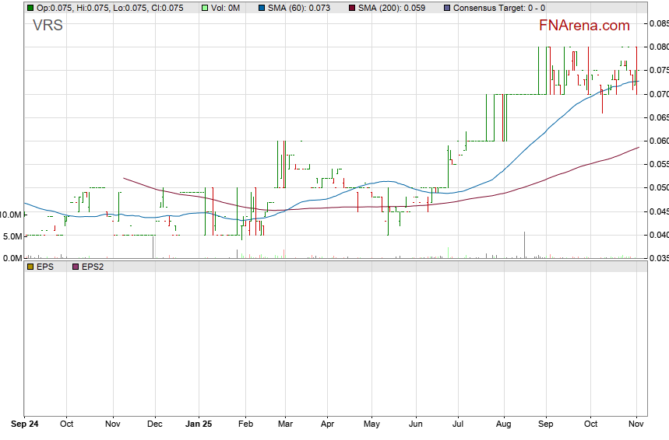
Task: Click the Jul label on the time axis
Action: [x=458, y=424]
